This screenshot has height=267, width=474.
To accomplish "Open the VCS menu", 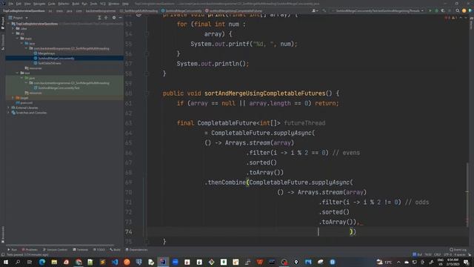I will point(103,4).
